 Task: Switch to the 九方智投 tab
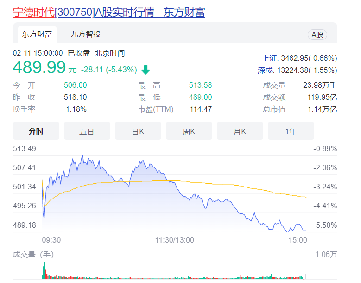(85, 34)
